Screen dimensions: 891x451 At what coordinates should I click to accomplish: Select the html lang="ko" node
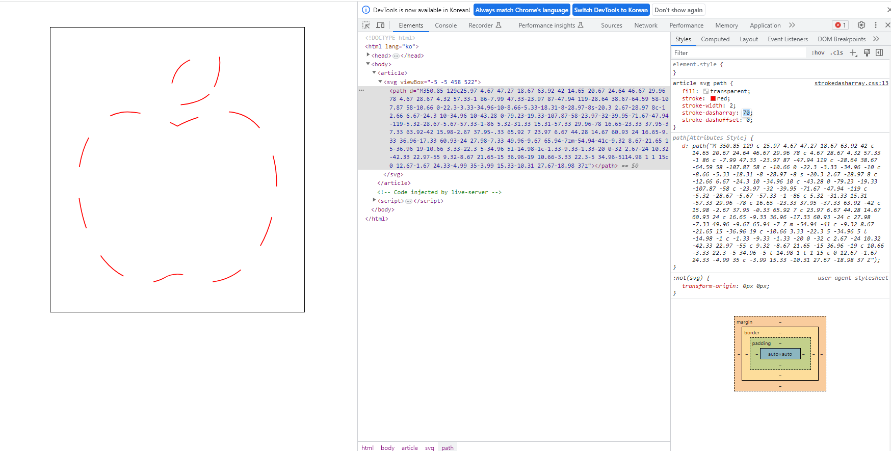(391, 46)
